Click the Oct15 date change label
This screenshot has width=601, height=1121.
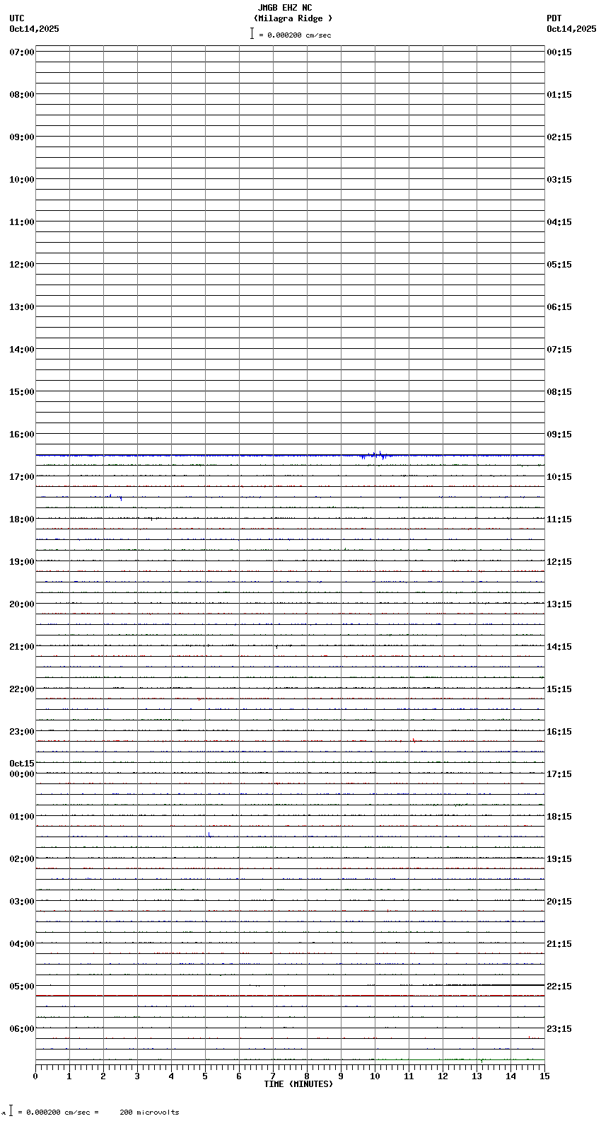[22, 764]
